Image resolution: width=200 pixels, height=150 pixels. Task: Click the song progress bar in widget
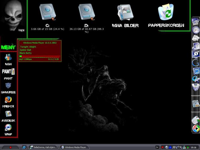pyautogui.click(x=40, y=56)
